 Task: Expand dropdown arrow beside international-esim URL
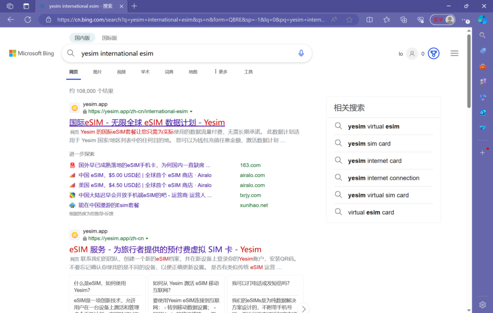191,112
